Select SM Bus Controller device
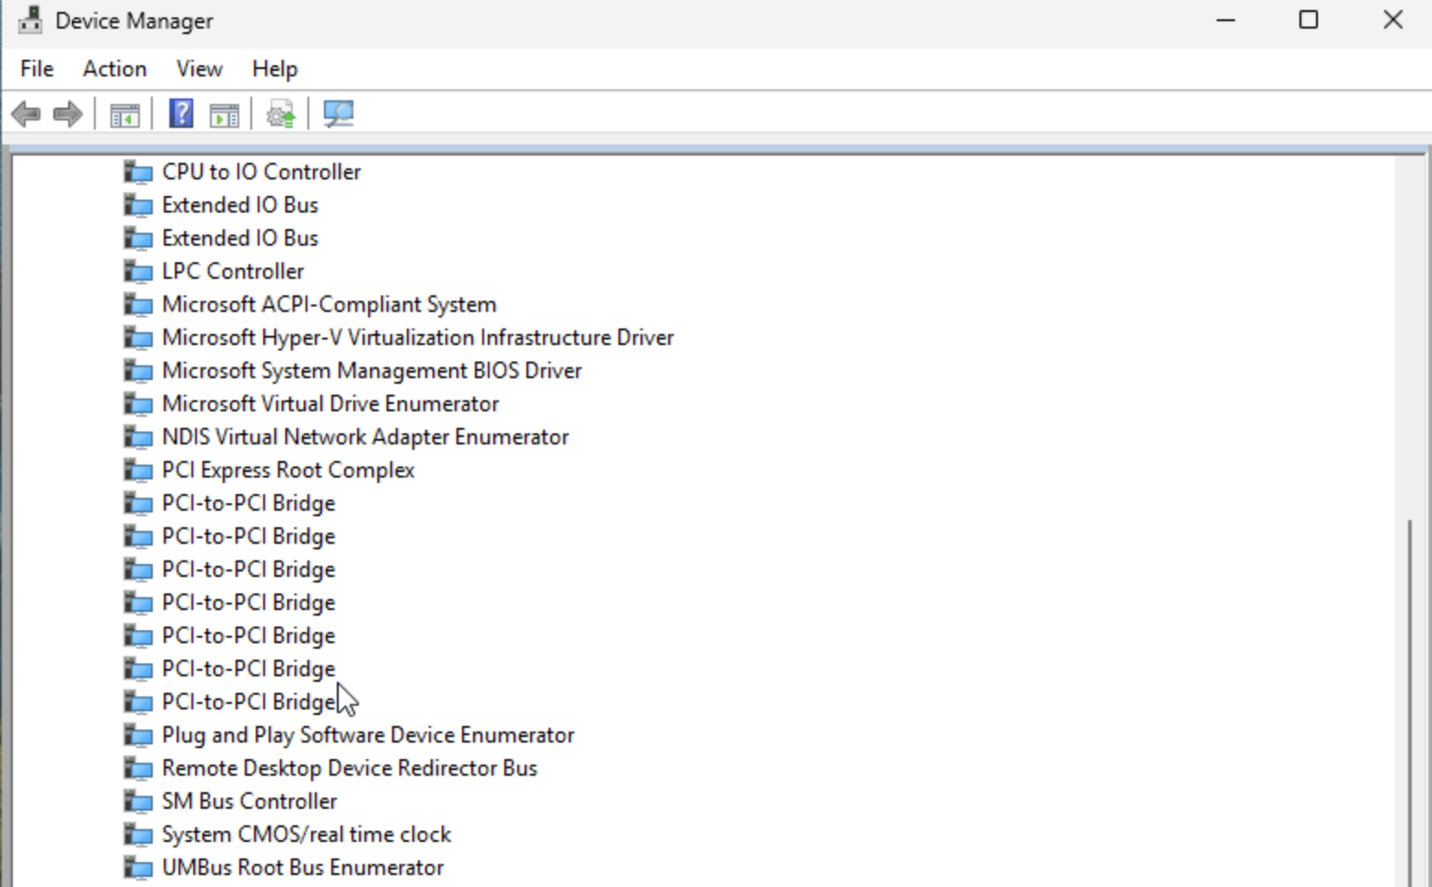Image resolution: width=1432 pixels, height=887 pixels. [x=249, y=801]
